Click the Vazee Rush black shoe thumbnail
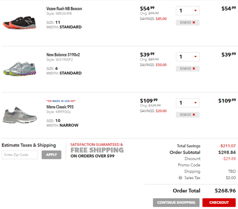 click(x=19, y=22)
